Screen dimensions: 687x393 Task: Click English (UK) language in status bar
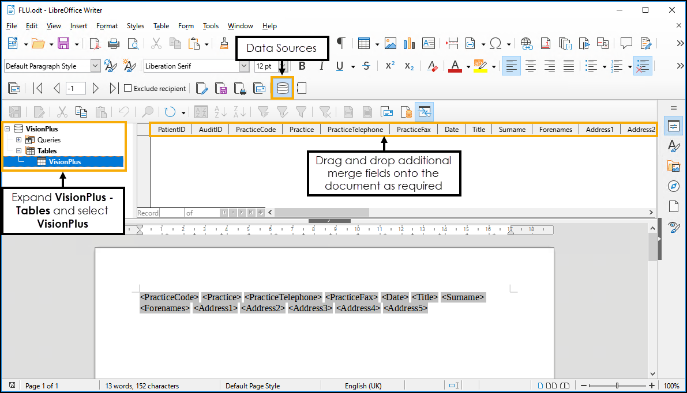[363, 386]
